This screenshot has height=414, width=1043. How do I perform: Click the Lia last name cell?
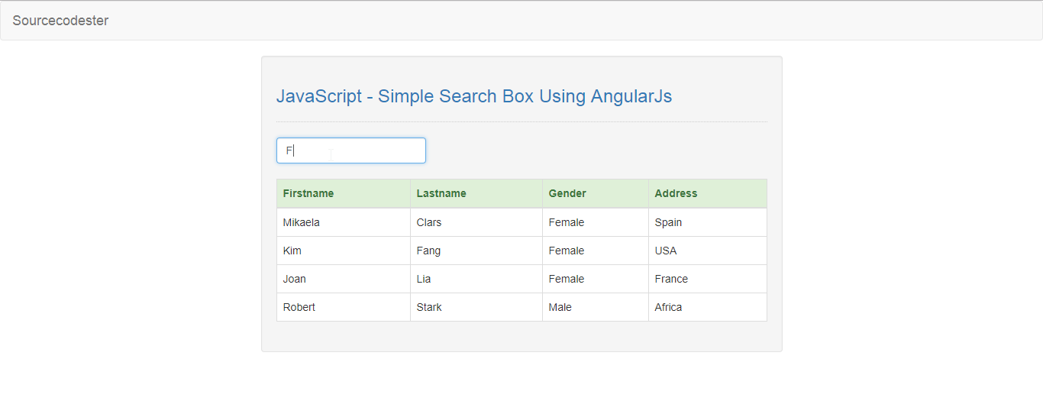click(x=476, y=279)
